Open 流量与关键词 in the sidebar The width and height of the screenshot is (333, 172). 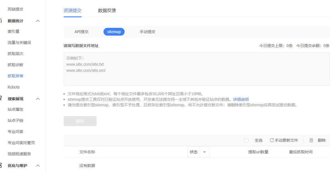pos(19,43)
